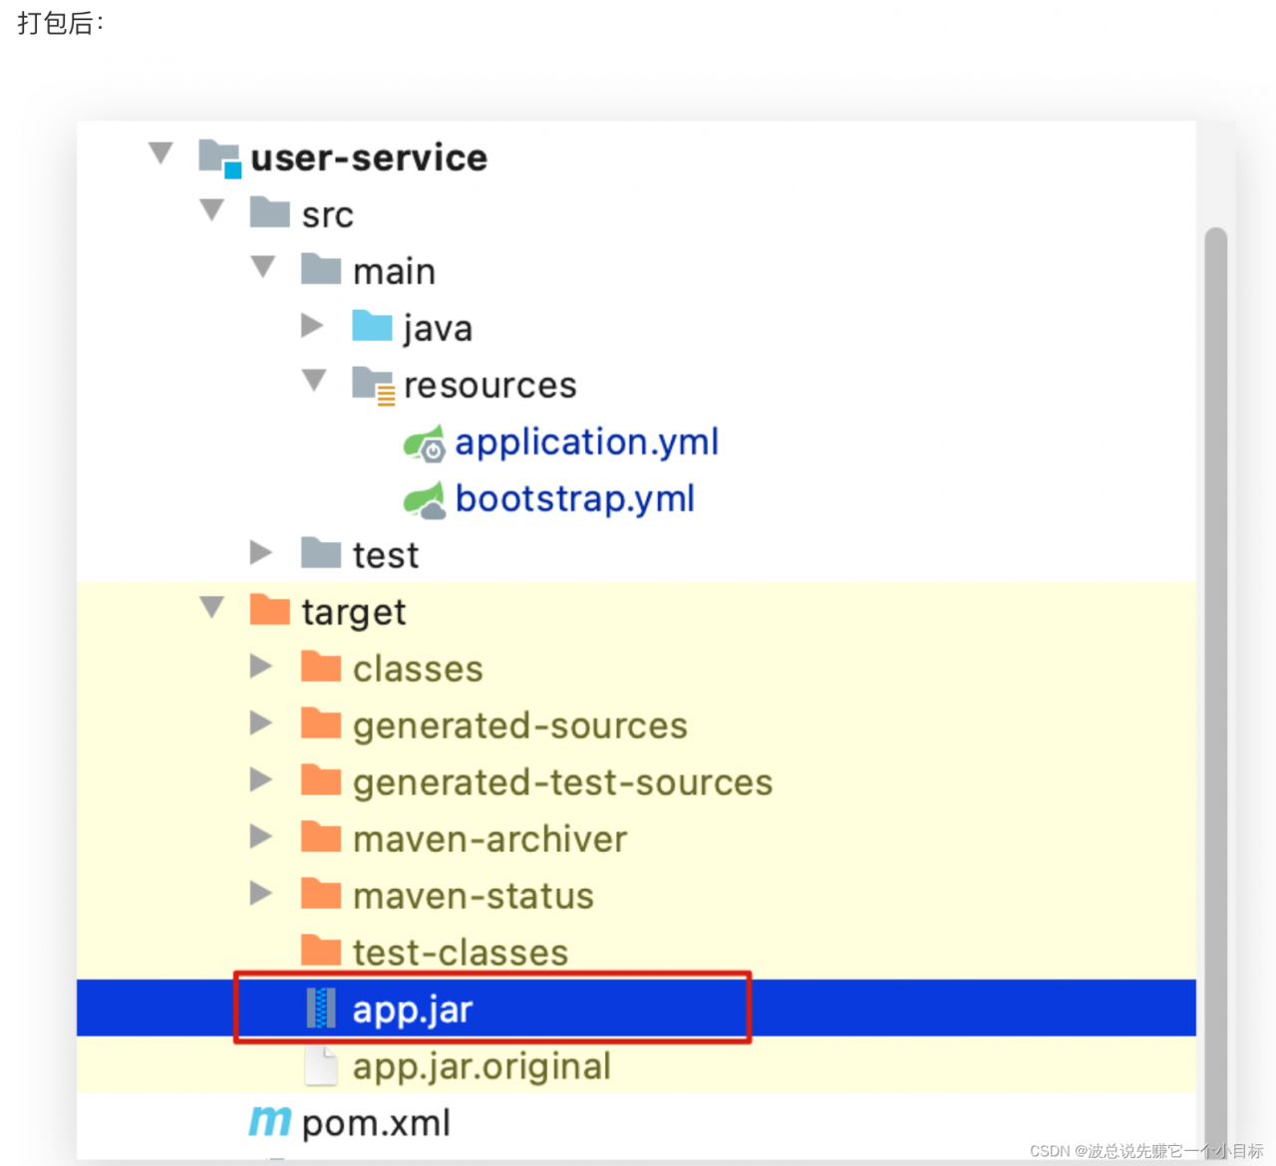The width and height of the screenshot is (1276, 1166).
Task: Click the resources folder icon
Action: coord(374,385)
